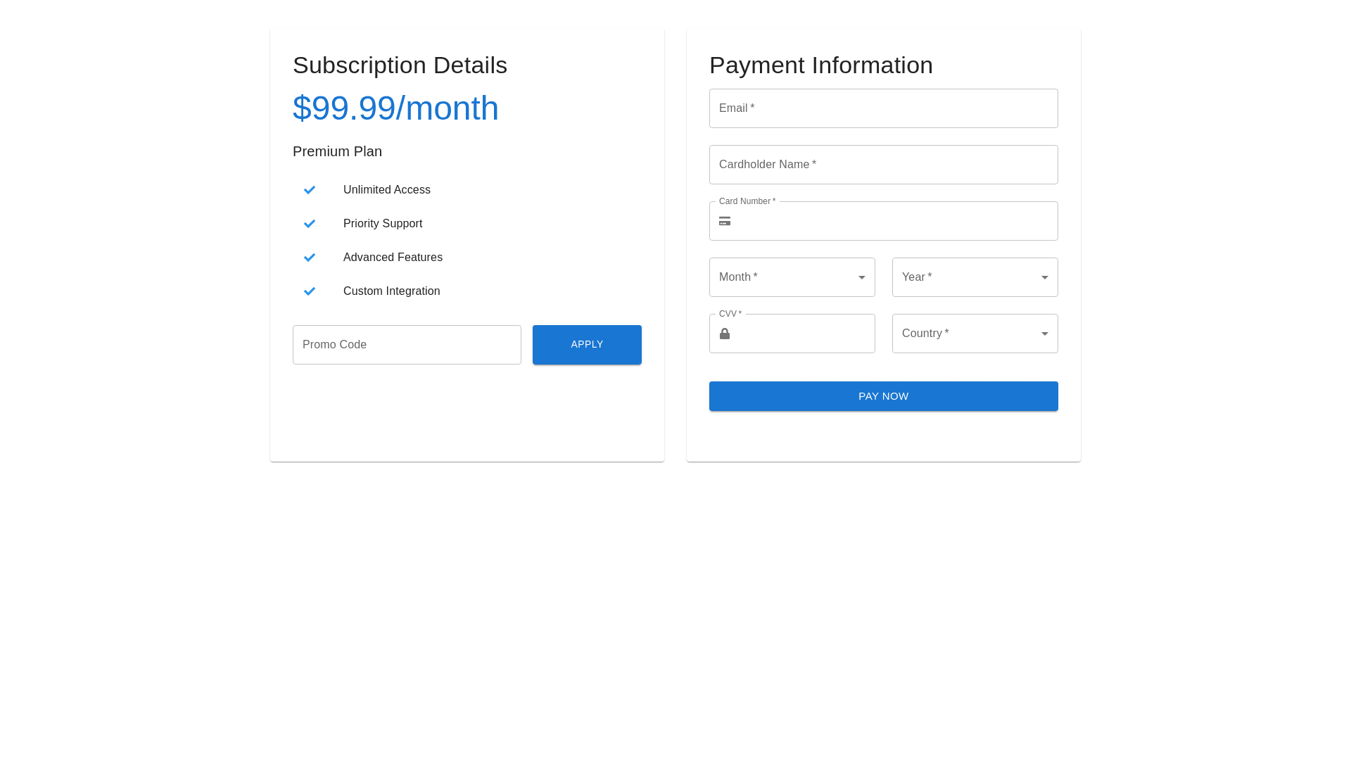
Task: Click the Month dropdown arrow
Action: click(x=862, y=277)
